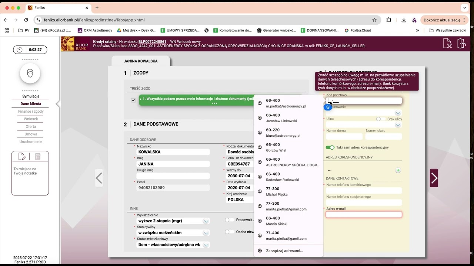Toggle the Pracownik switch
Viewport: 474px width, 266px height.
coord(230,220)
